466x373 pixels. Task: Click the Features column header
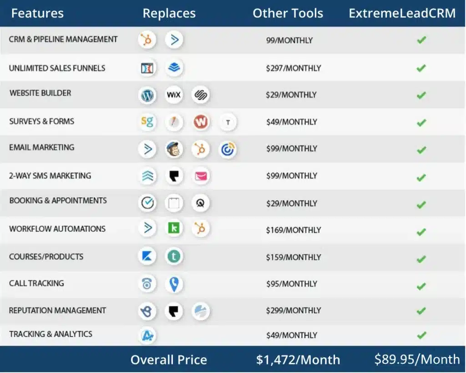[37, 13]
